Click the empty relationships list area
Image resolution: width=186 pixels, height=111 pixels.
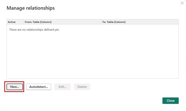92,55
